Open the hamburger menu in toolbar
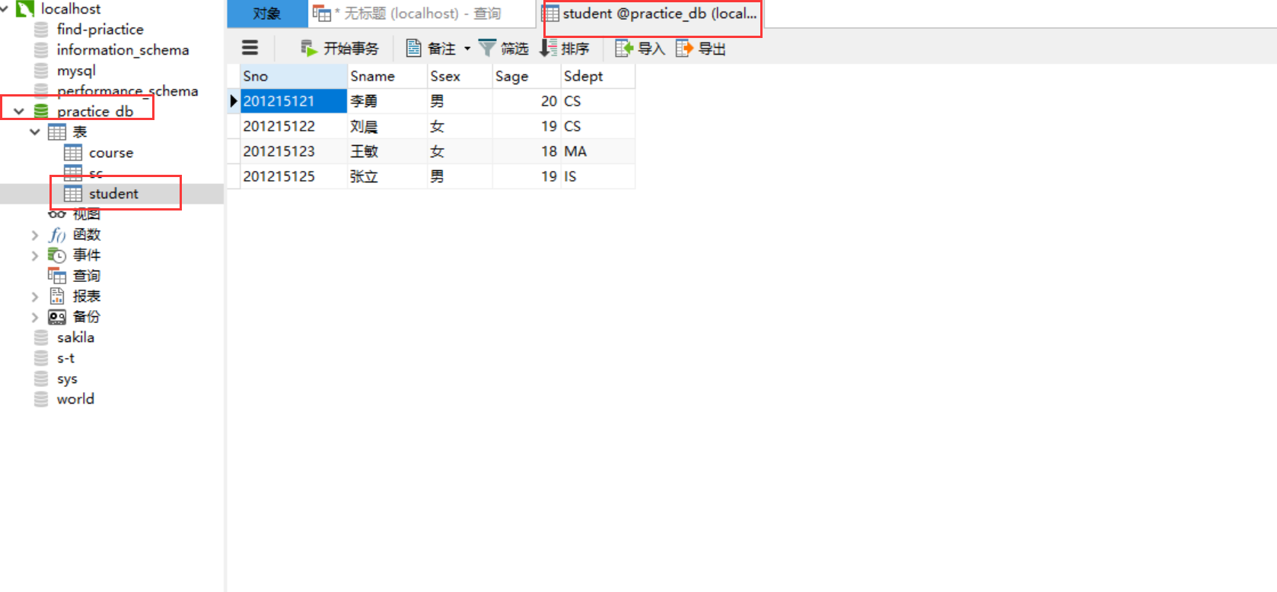This screenshot has width=1277, height=592. 250,48
